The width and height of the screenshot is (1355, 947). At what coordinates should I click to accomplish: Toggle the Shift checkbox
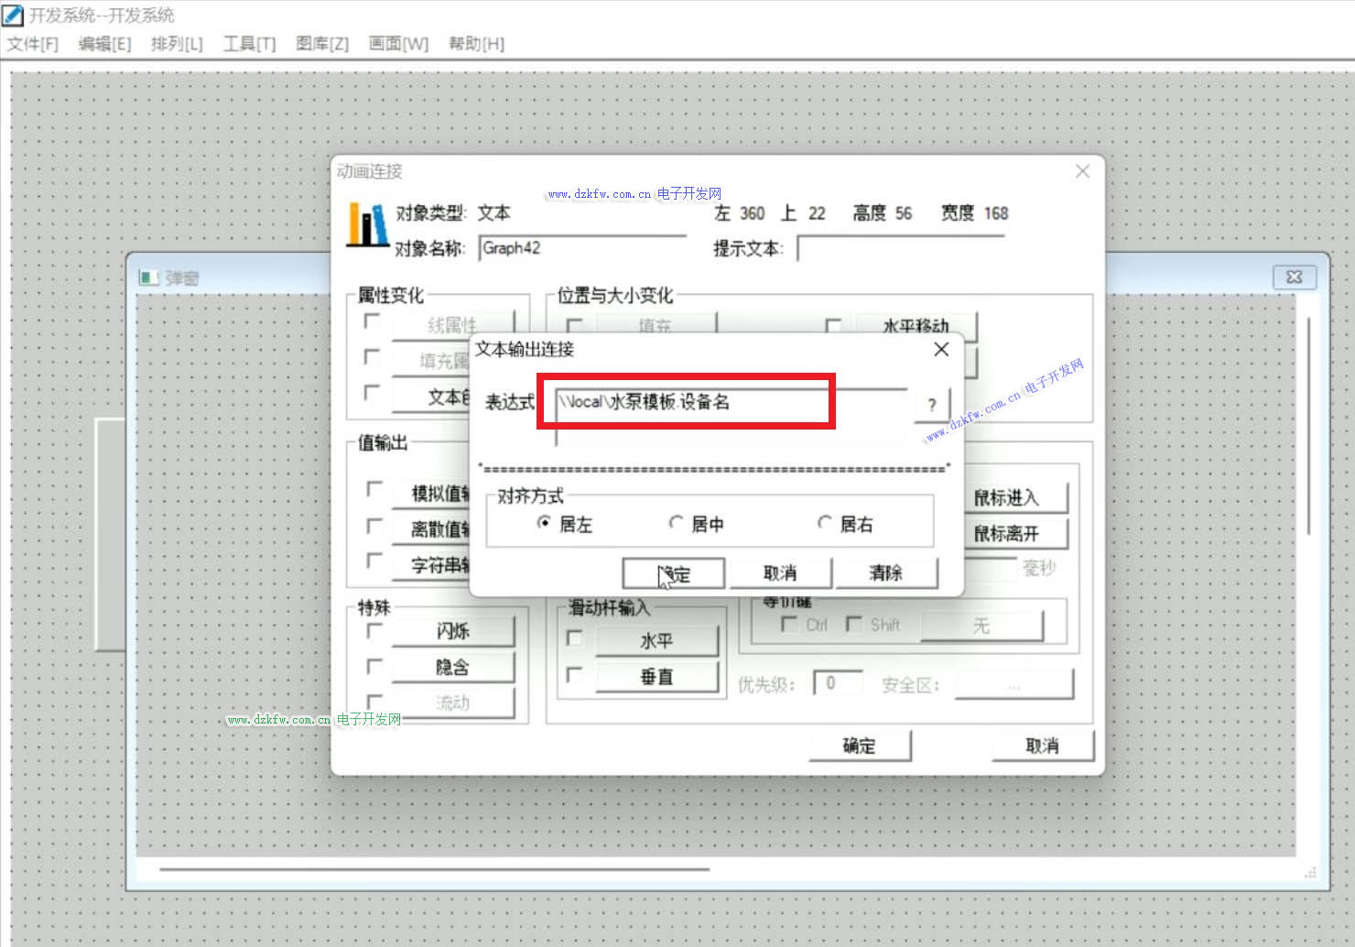[853, 624]
